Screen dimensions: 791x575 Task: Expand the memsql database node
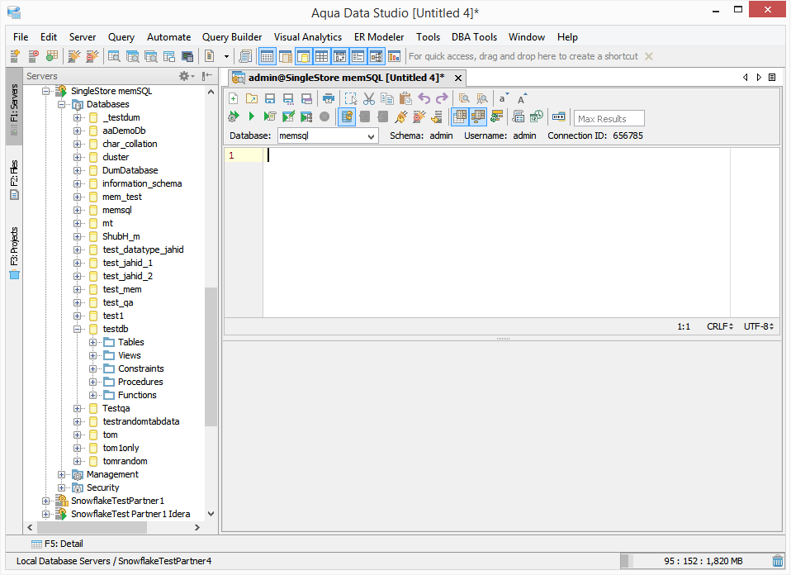point(77,210)
